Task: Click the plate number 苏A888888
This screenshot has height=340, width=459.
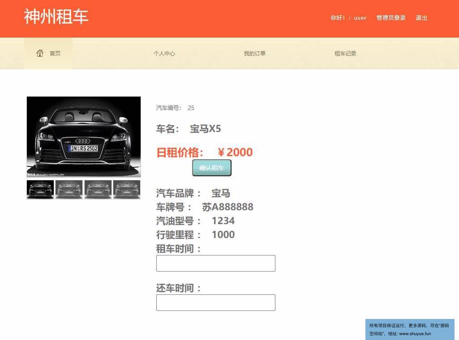Action: pyautogui.click(x=227, y=207)
